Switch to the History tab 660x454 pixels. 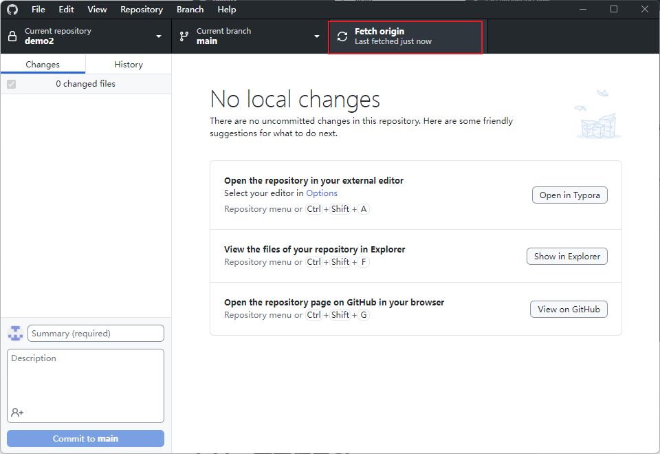pyautogui.click(x=129, y=64)
